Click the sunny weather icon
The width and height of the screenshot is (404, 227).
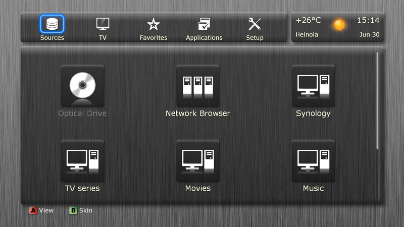(x=339, y=25)
